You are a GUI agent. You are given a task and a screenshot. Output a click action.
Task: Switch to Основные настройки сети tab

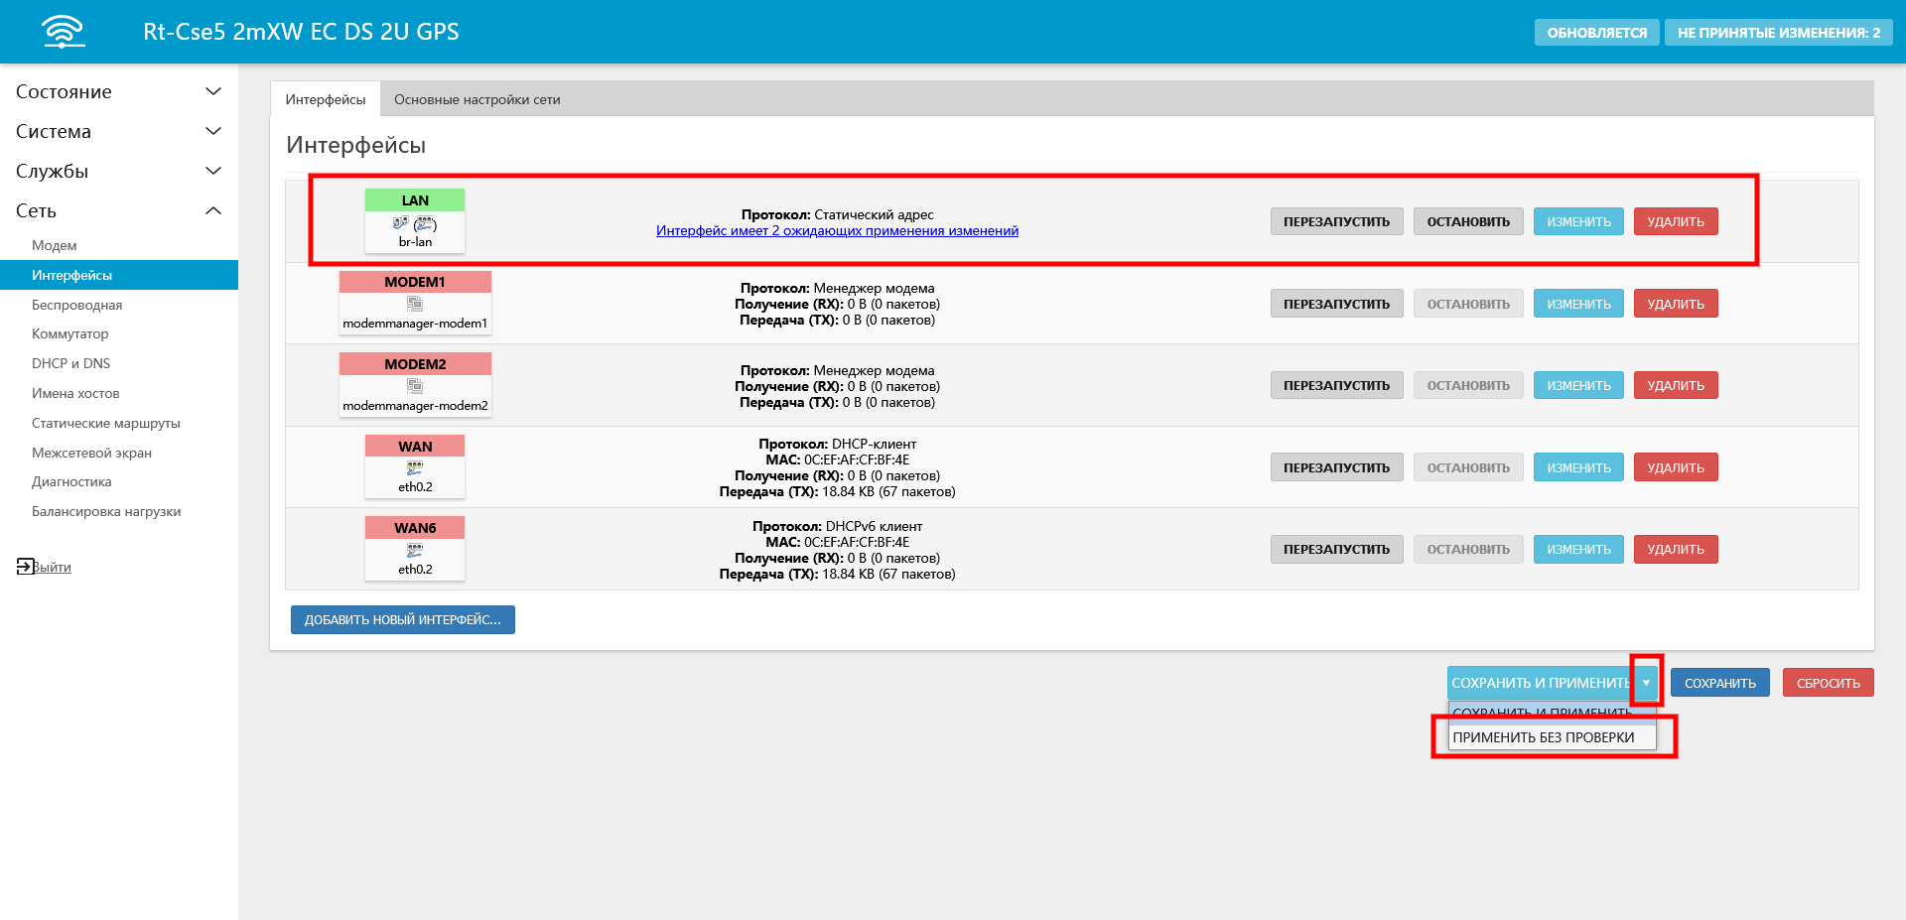(x=476, y=99)
